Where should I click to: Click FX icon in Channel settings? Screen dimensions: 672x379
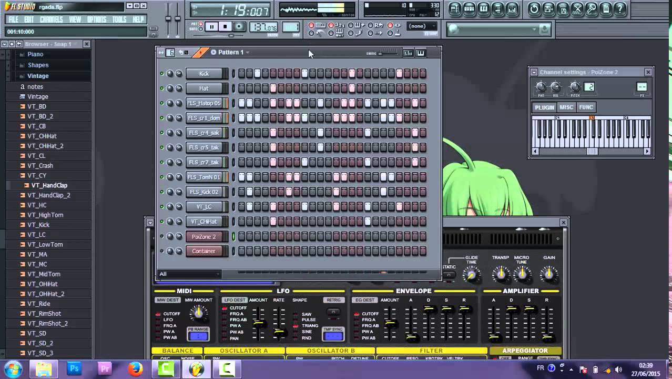click(642, 87)
